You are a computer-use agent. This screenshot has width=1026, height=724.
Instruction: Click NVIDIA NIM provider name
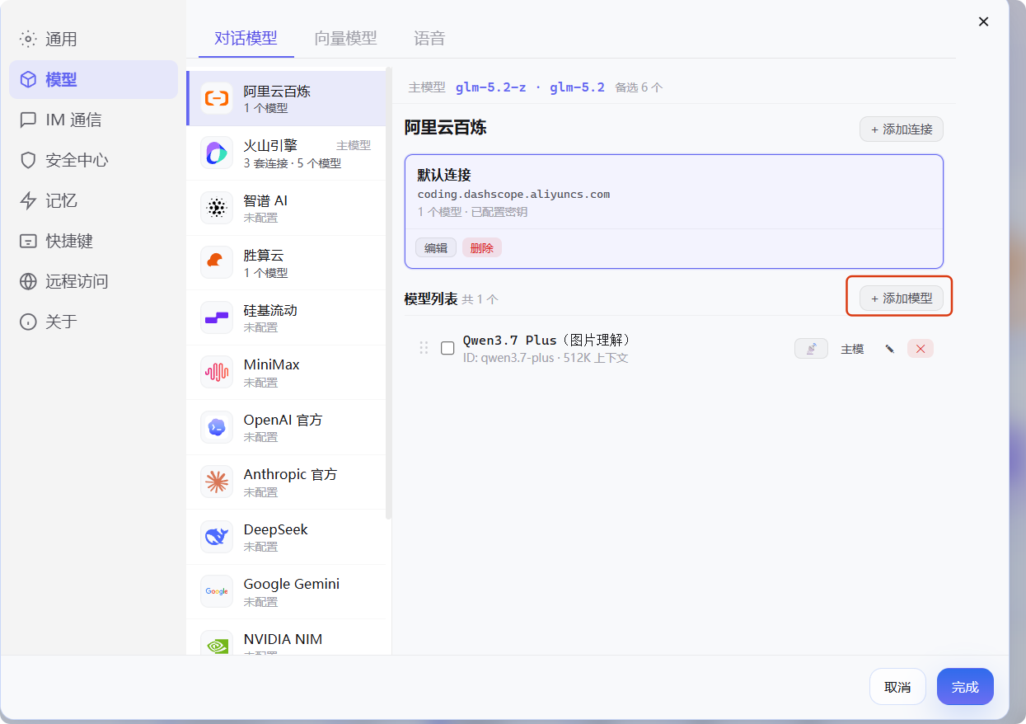coord(283,639)
